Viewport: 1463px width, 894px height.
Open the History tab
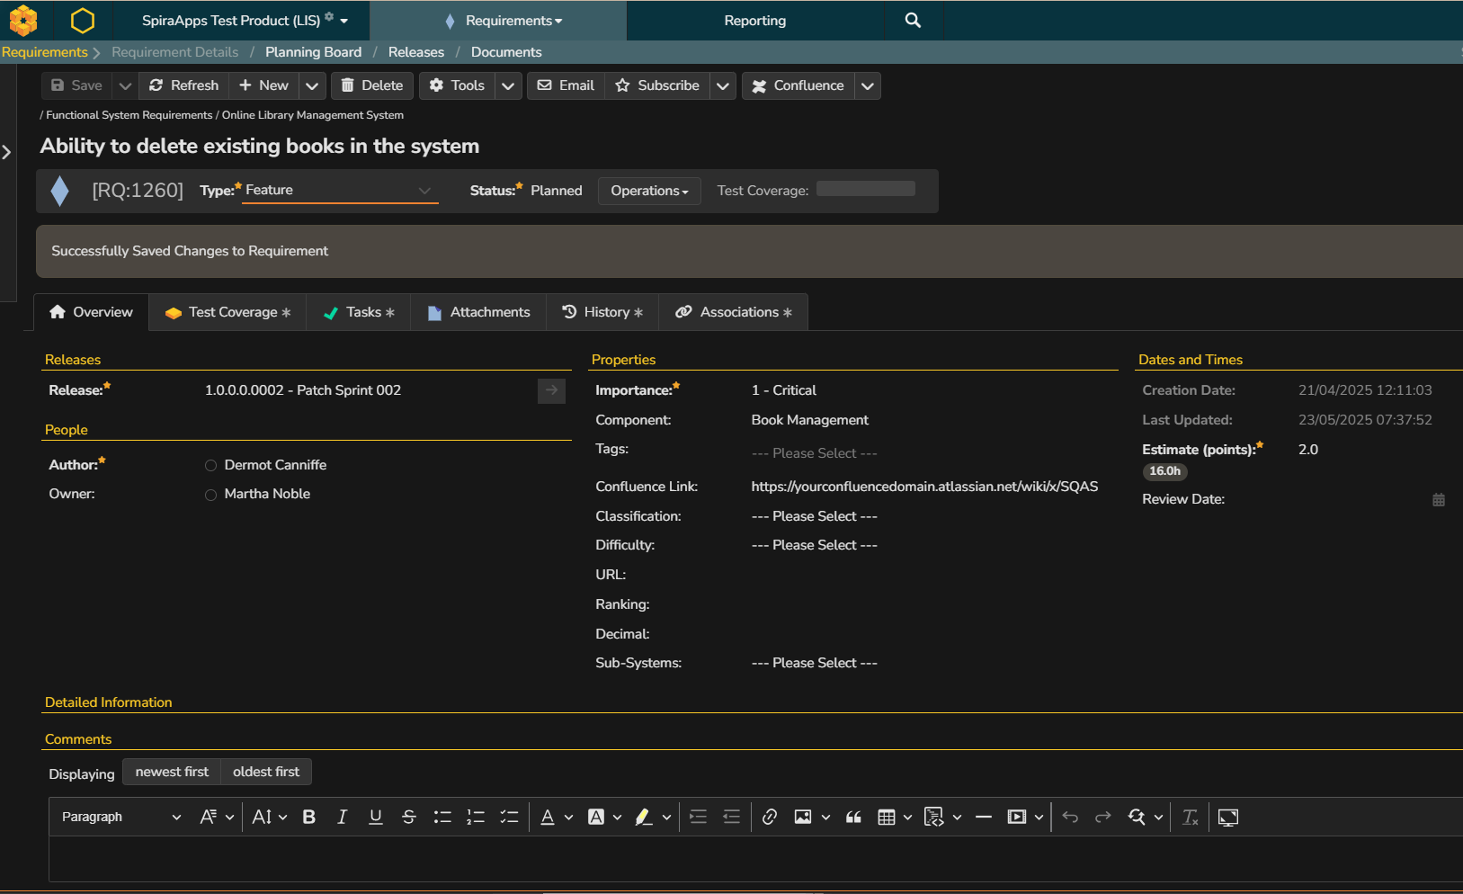point(602,312)
